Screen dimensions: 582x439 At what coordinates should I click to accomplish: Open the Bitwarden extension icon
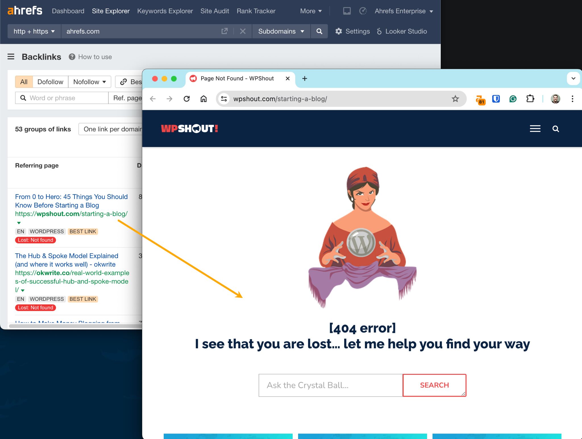(495, 99)
